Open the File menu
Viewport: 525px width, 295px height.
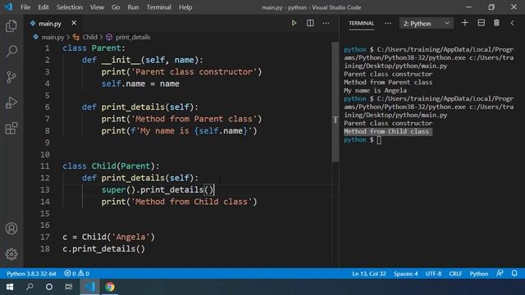[x=25, y=7]
